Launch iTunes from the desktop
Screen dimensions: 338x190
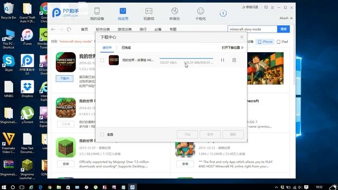click(x=27, y=37)
